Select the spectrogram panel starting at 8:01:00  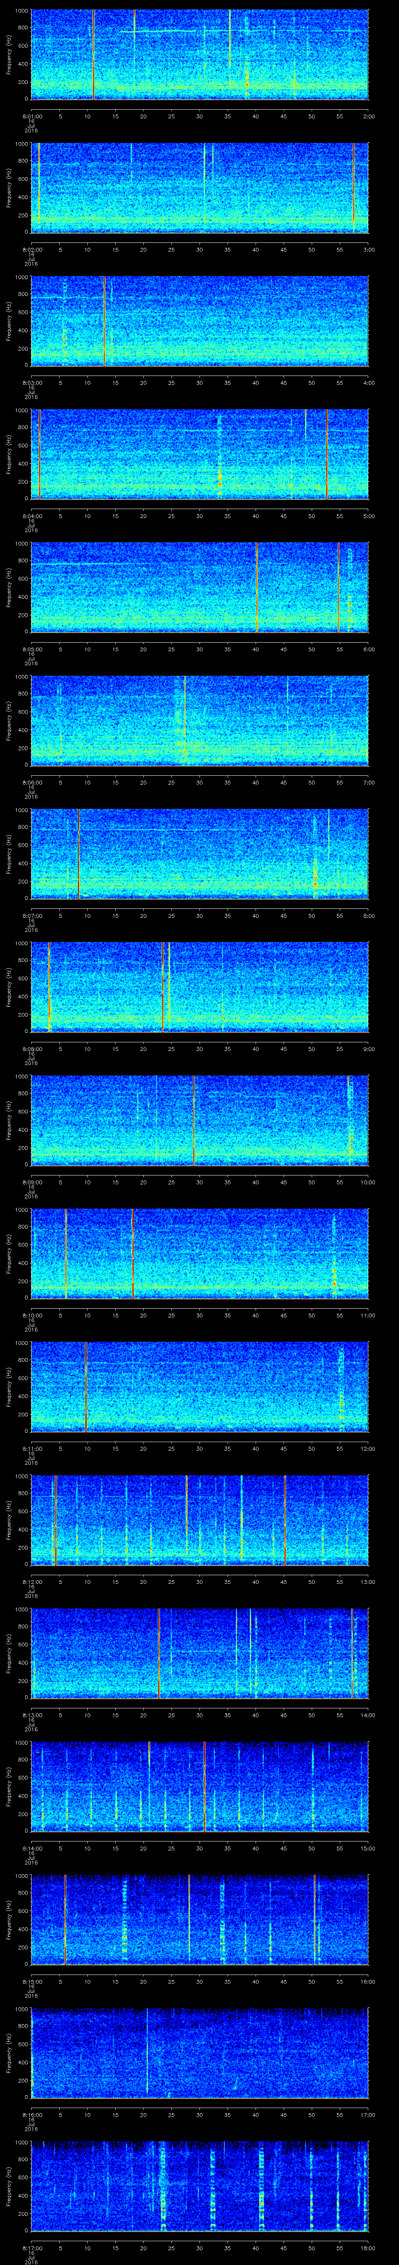199,55
